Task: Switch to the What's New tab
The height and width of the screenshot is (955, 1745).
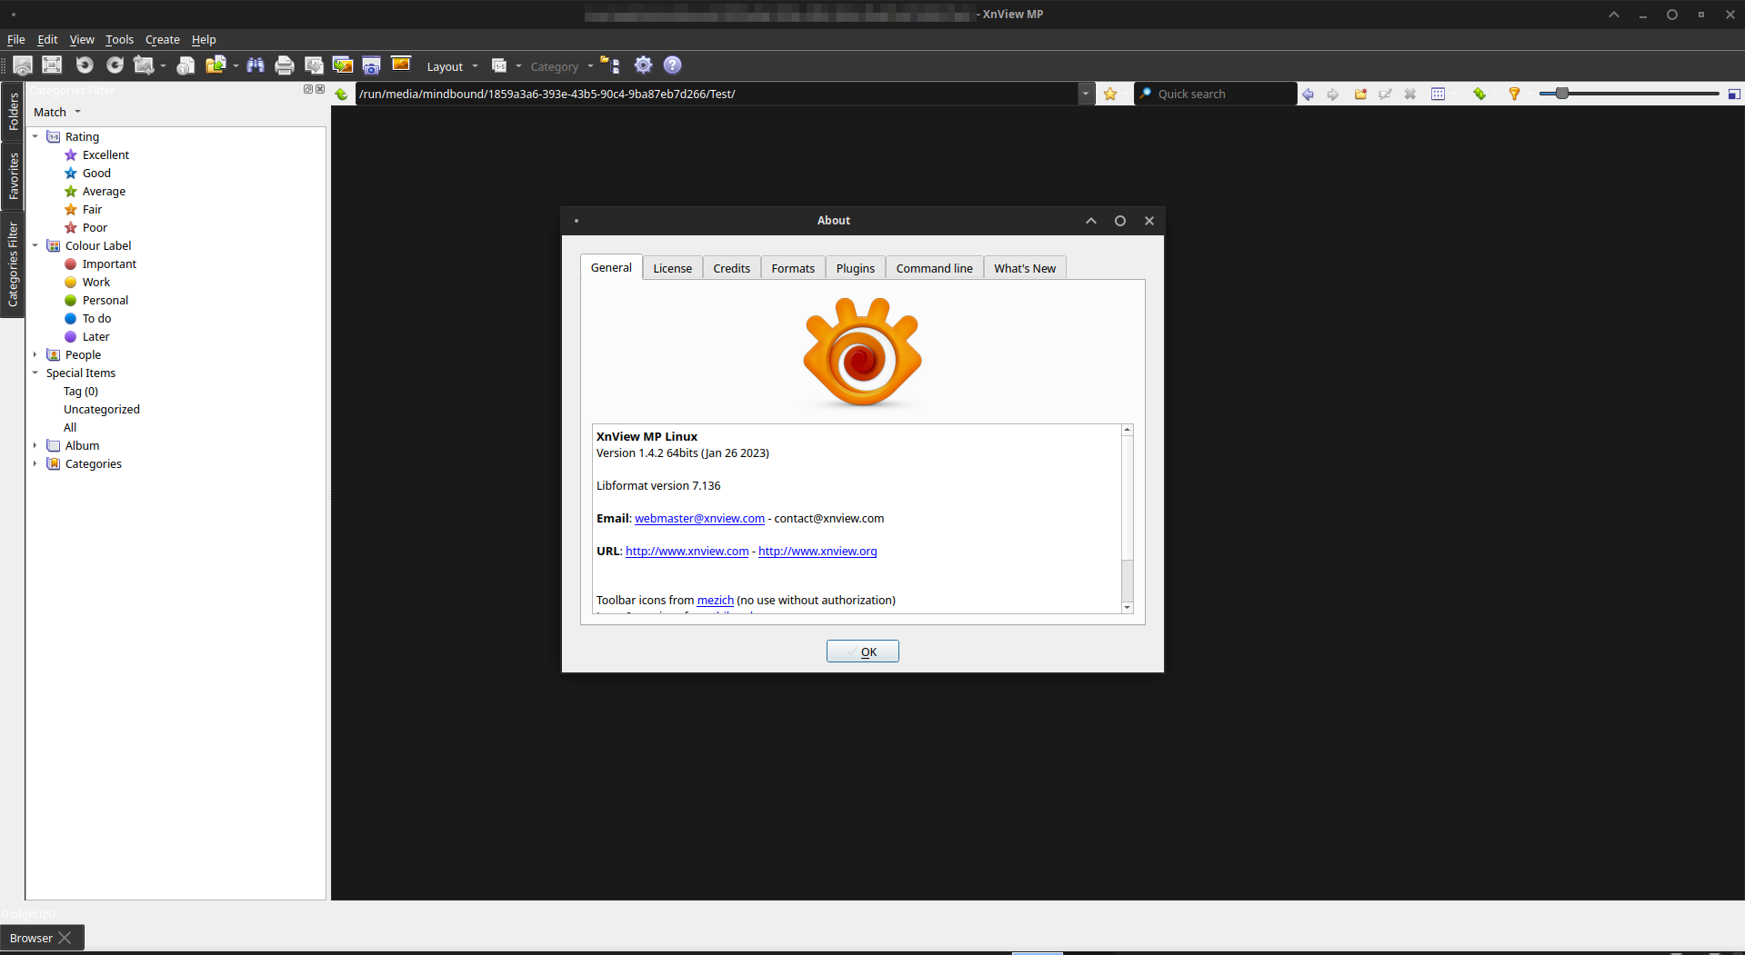Action: pyautogui.click(x=1025, y=268)
